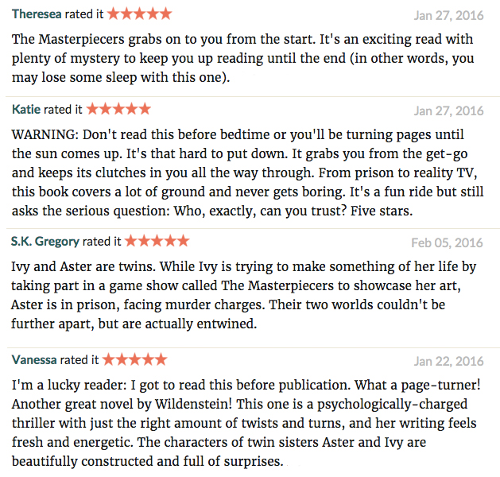500x477 pixels.
Task: Click Vanessa's five-star rating icons
Action: point(134,359)
